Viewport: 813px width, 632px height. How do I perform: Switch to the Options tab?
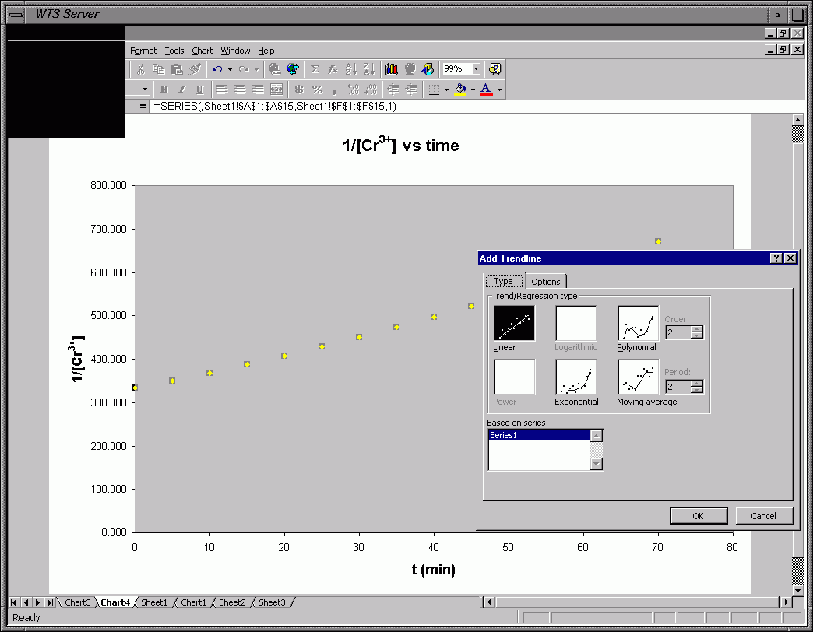coord(546,282)
